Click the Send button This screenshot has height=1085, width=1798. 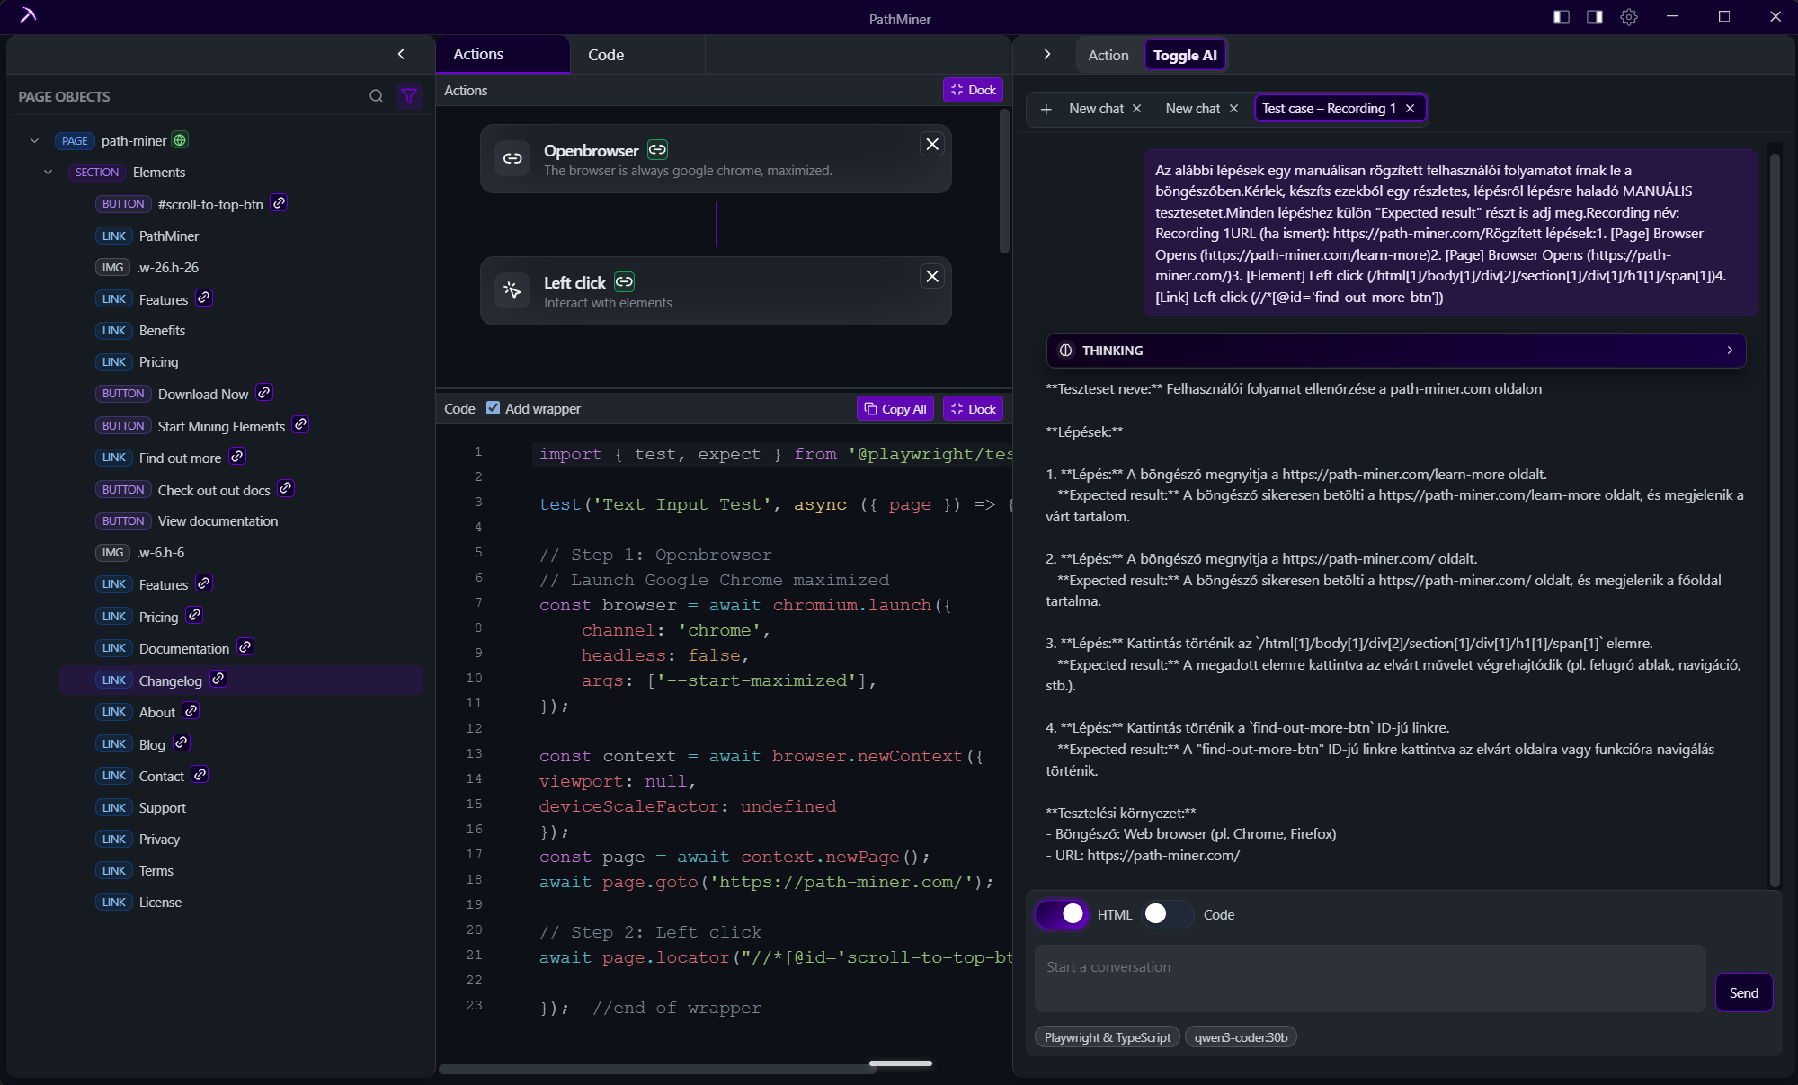pyautogui.click(x=1744, y=992)
